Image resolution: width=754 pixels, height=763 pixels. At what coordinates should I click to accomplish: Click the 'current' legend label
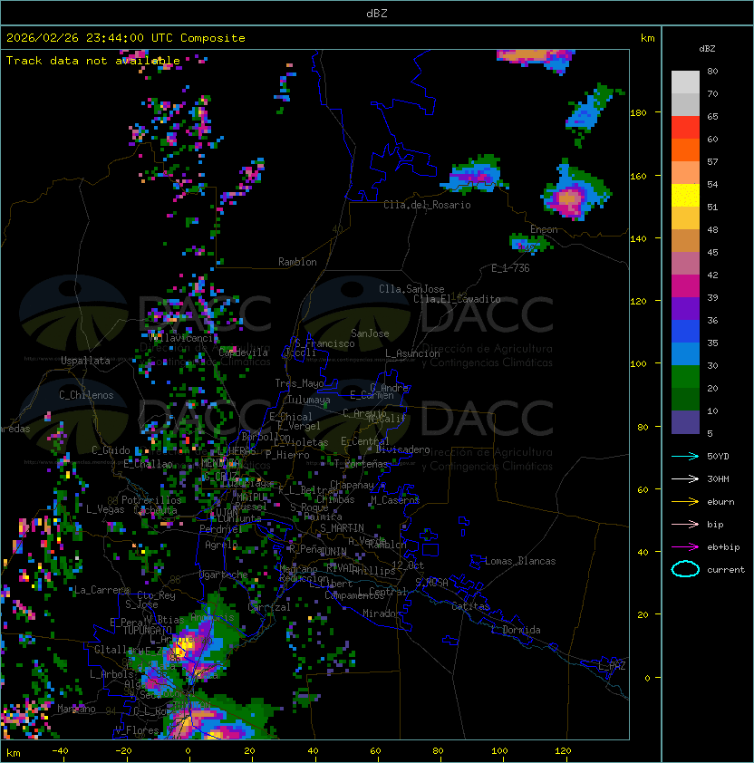(726, 570)
